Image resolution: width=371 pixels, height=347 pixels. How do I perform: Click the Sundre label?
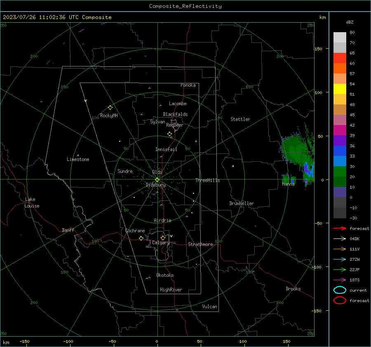point(125,171)
